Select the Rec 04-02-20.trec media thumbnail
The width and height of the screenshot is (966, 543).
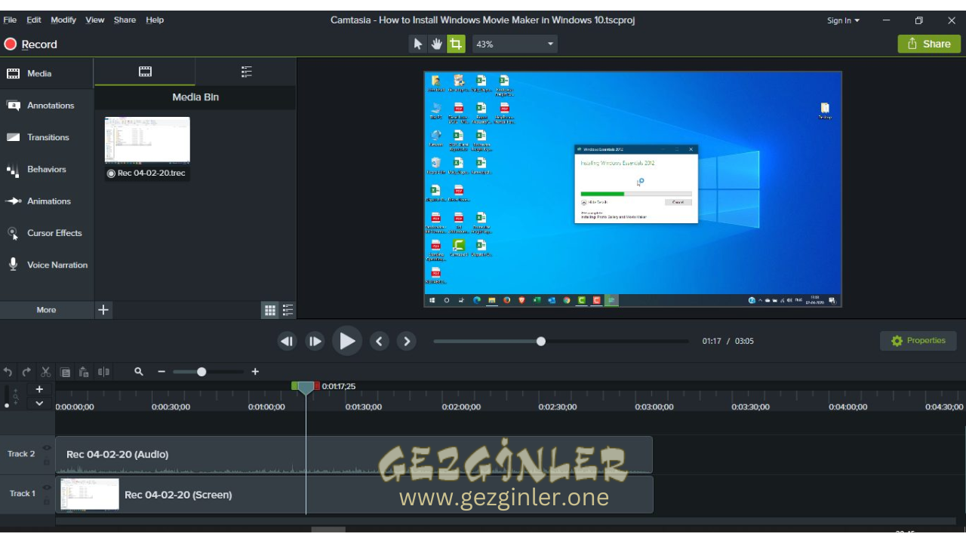[147, 140]
